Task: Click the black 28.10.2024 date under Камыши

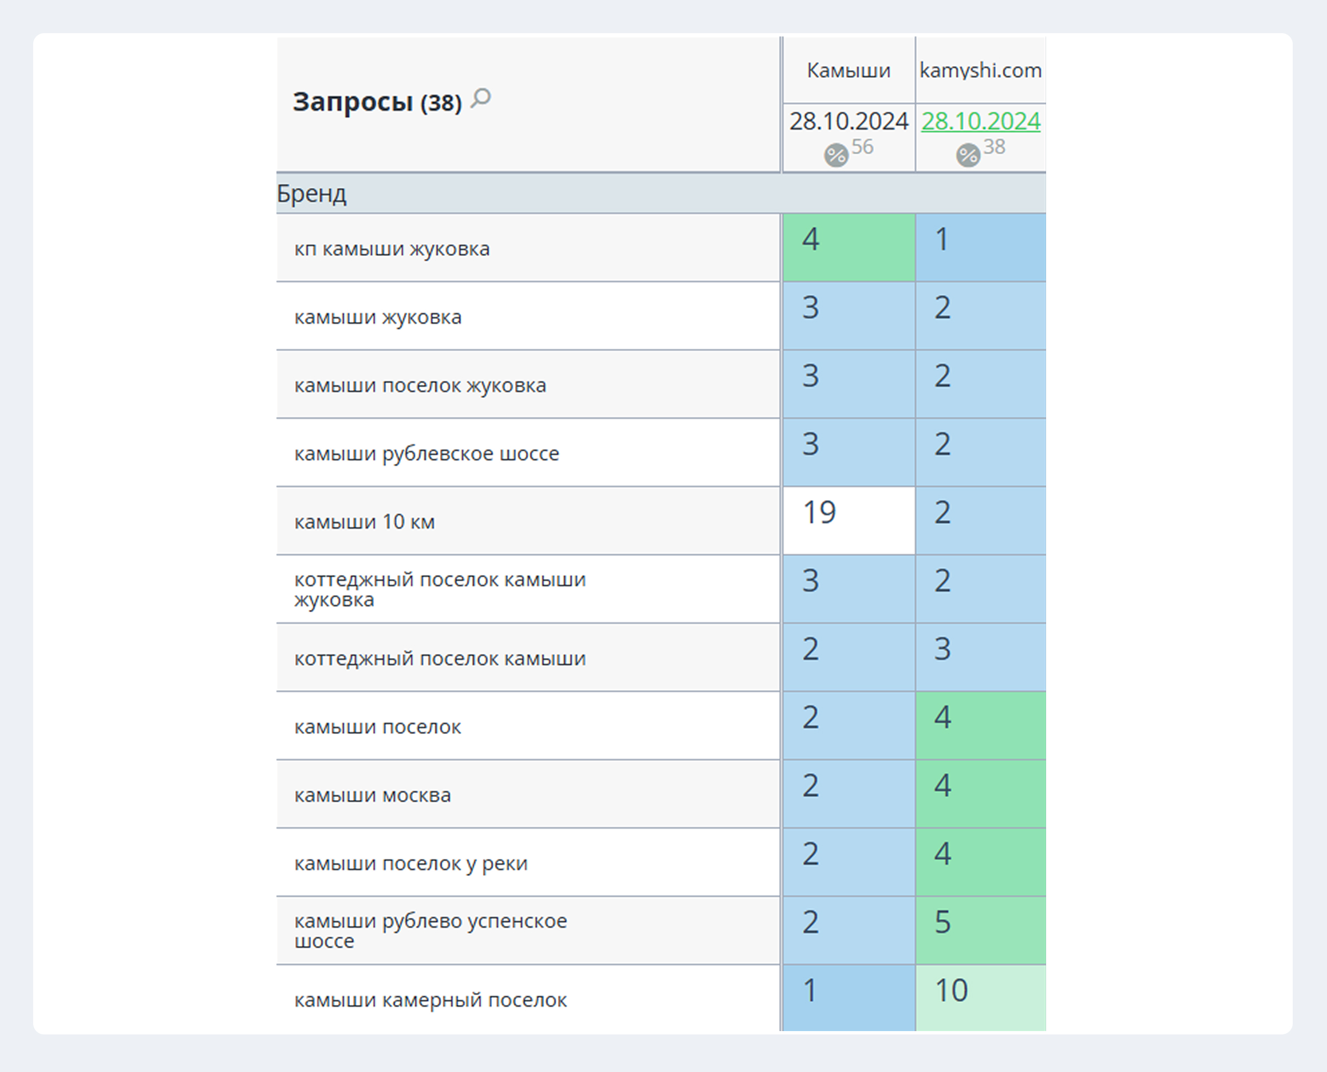Action: tap(848, 121)
